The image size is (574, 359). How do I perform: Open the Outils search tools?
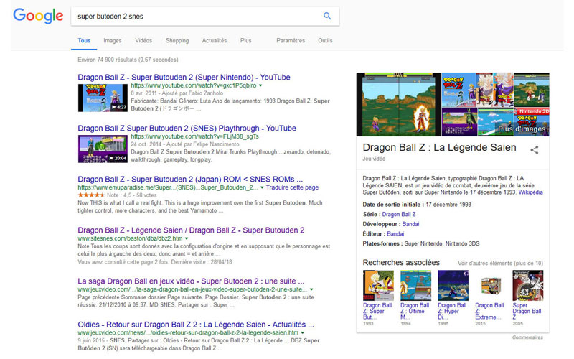(325, 41)
